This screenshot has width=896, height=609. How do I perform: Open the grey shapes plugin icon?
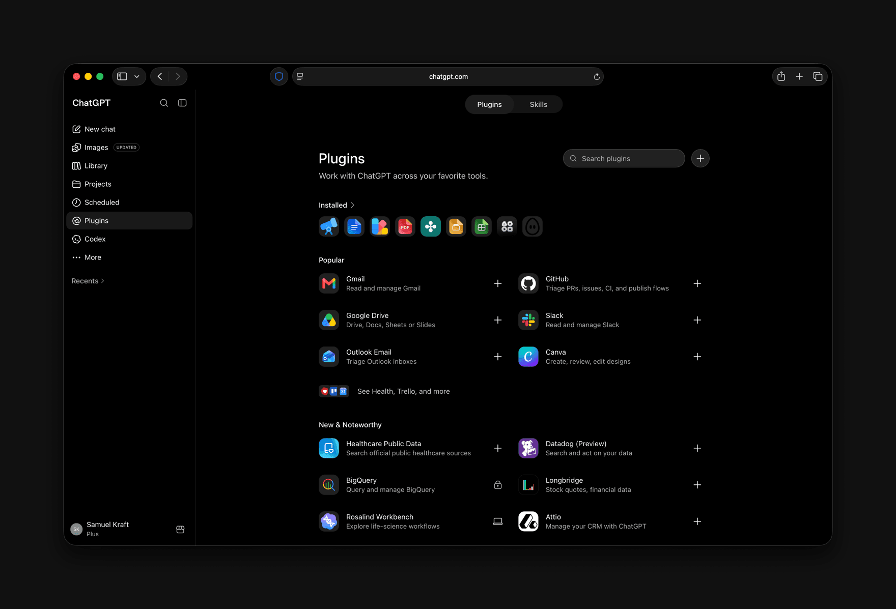coord(507,226)
